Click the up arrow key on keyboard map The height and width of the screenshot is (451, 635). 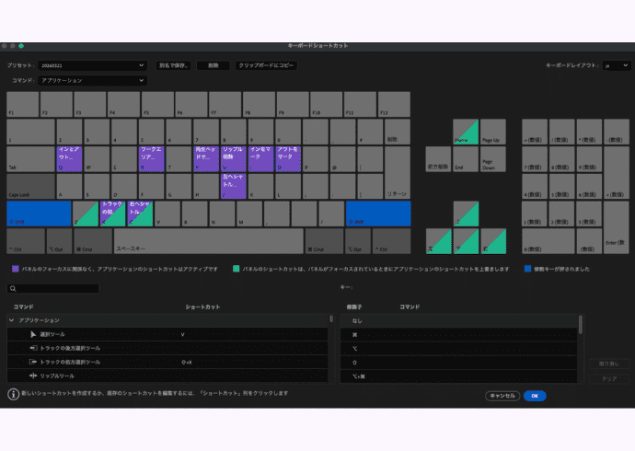coord(466,214)
